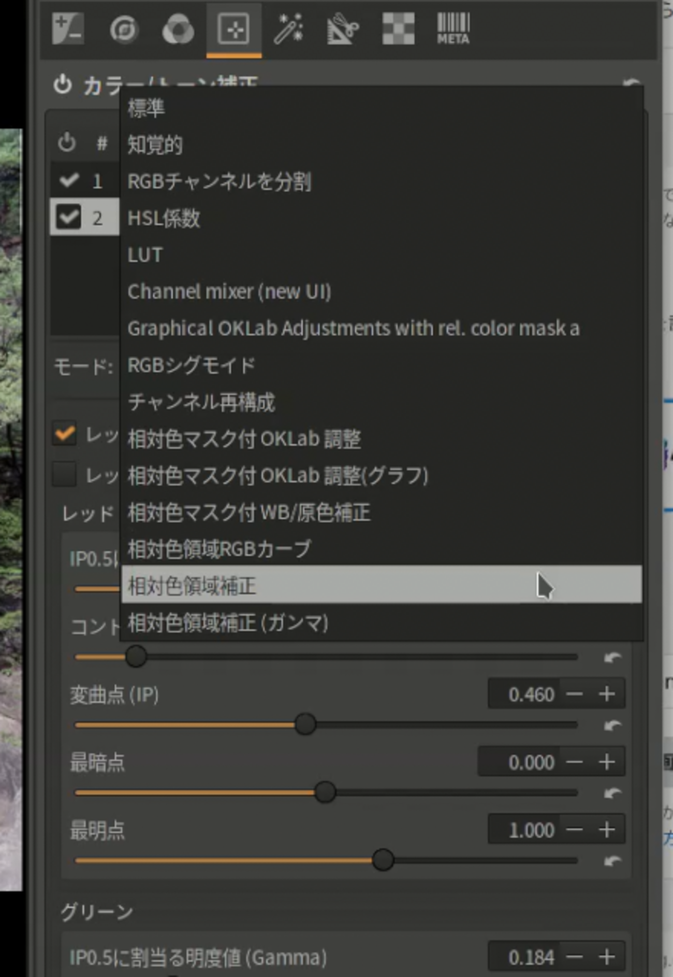
Task: Open the Special effects wand tab
Action: (288, 29)
